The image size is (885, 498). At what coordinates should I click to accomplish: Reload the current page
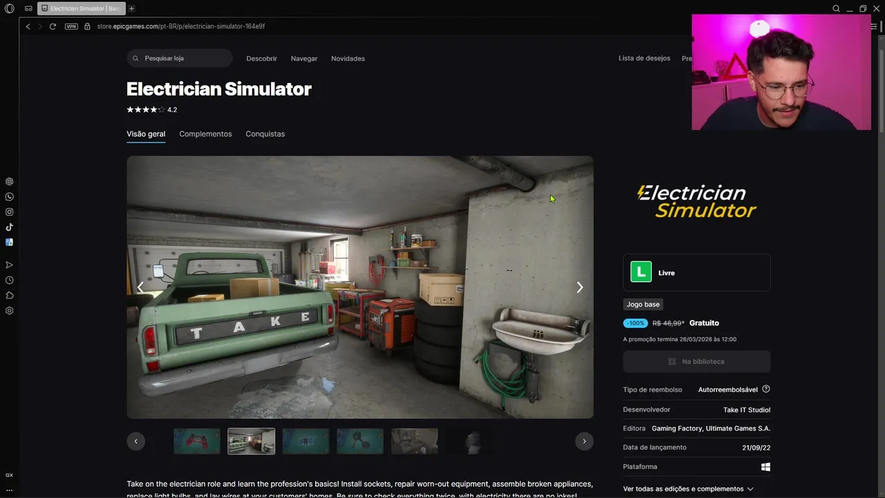[x=53, y=26]
